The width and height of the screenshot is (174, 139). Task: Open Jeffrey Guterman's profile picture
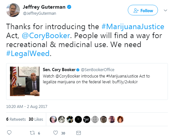pos(13,10)
